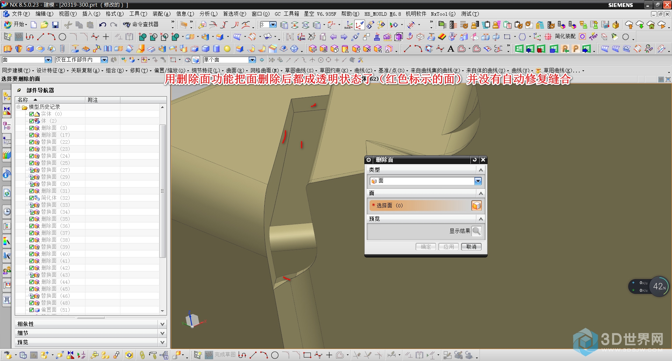Toggle checkbox for 偏置面 (51)
Image resolution: width=672 pixels, height=361 pixels.
click(x=31, y=310)
